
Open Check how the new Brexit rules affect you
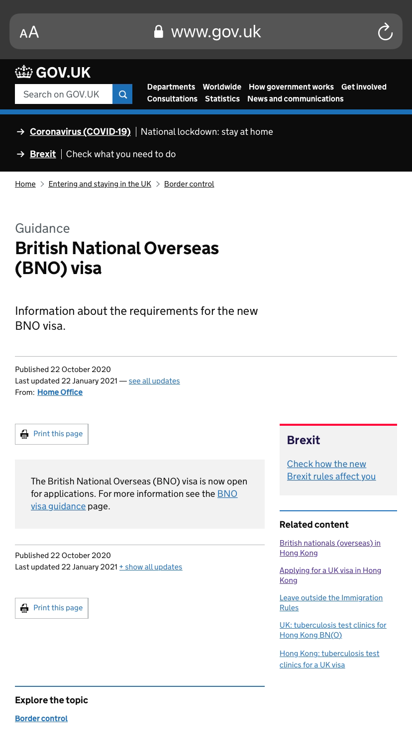tap(331, 470)
